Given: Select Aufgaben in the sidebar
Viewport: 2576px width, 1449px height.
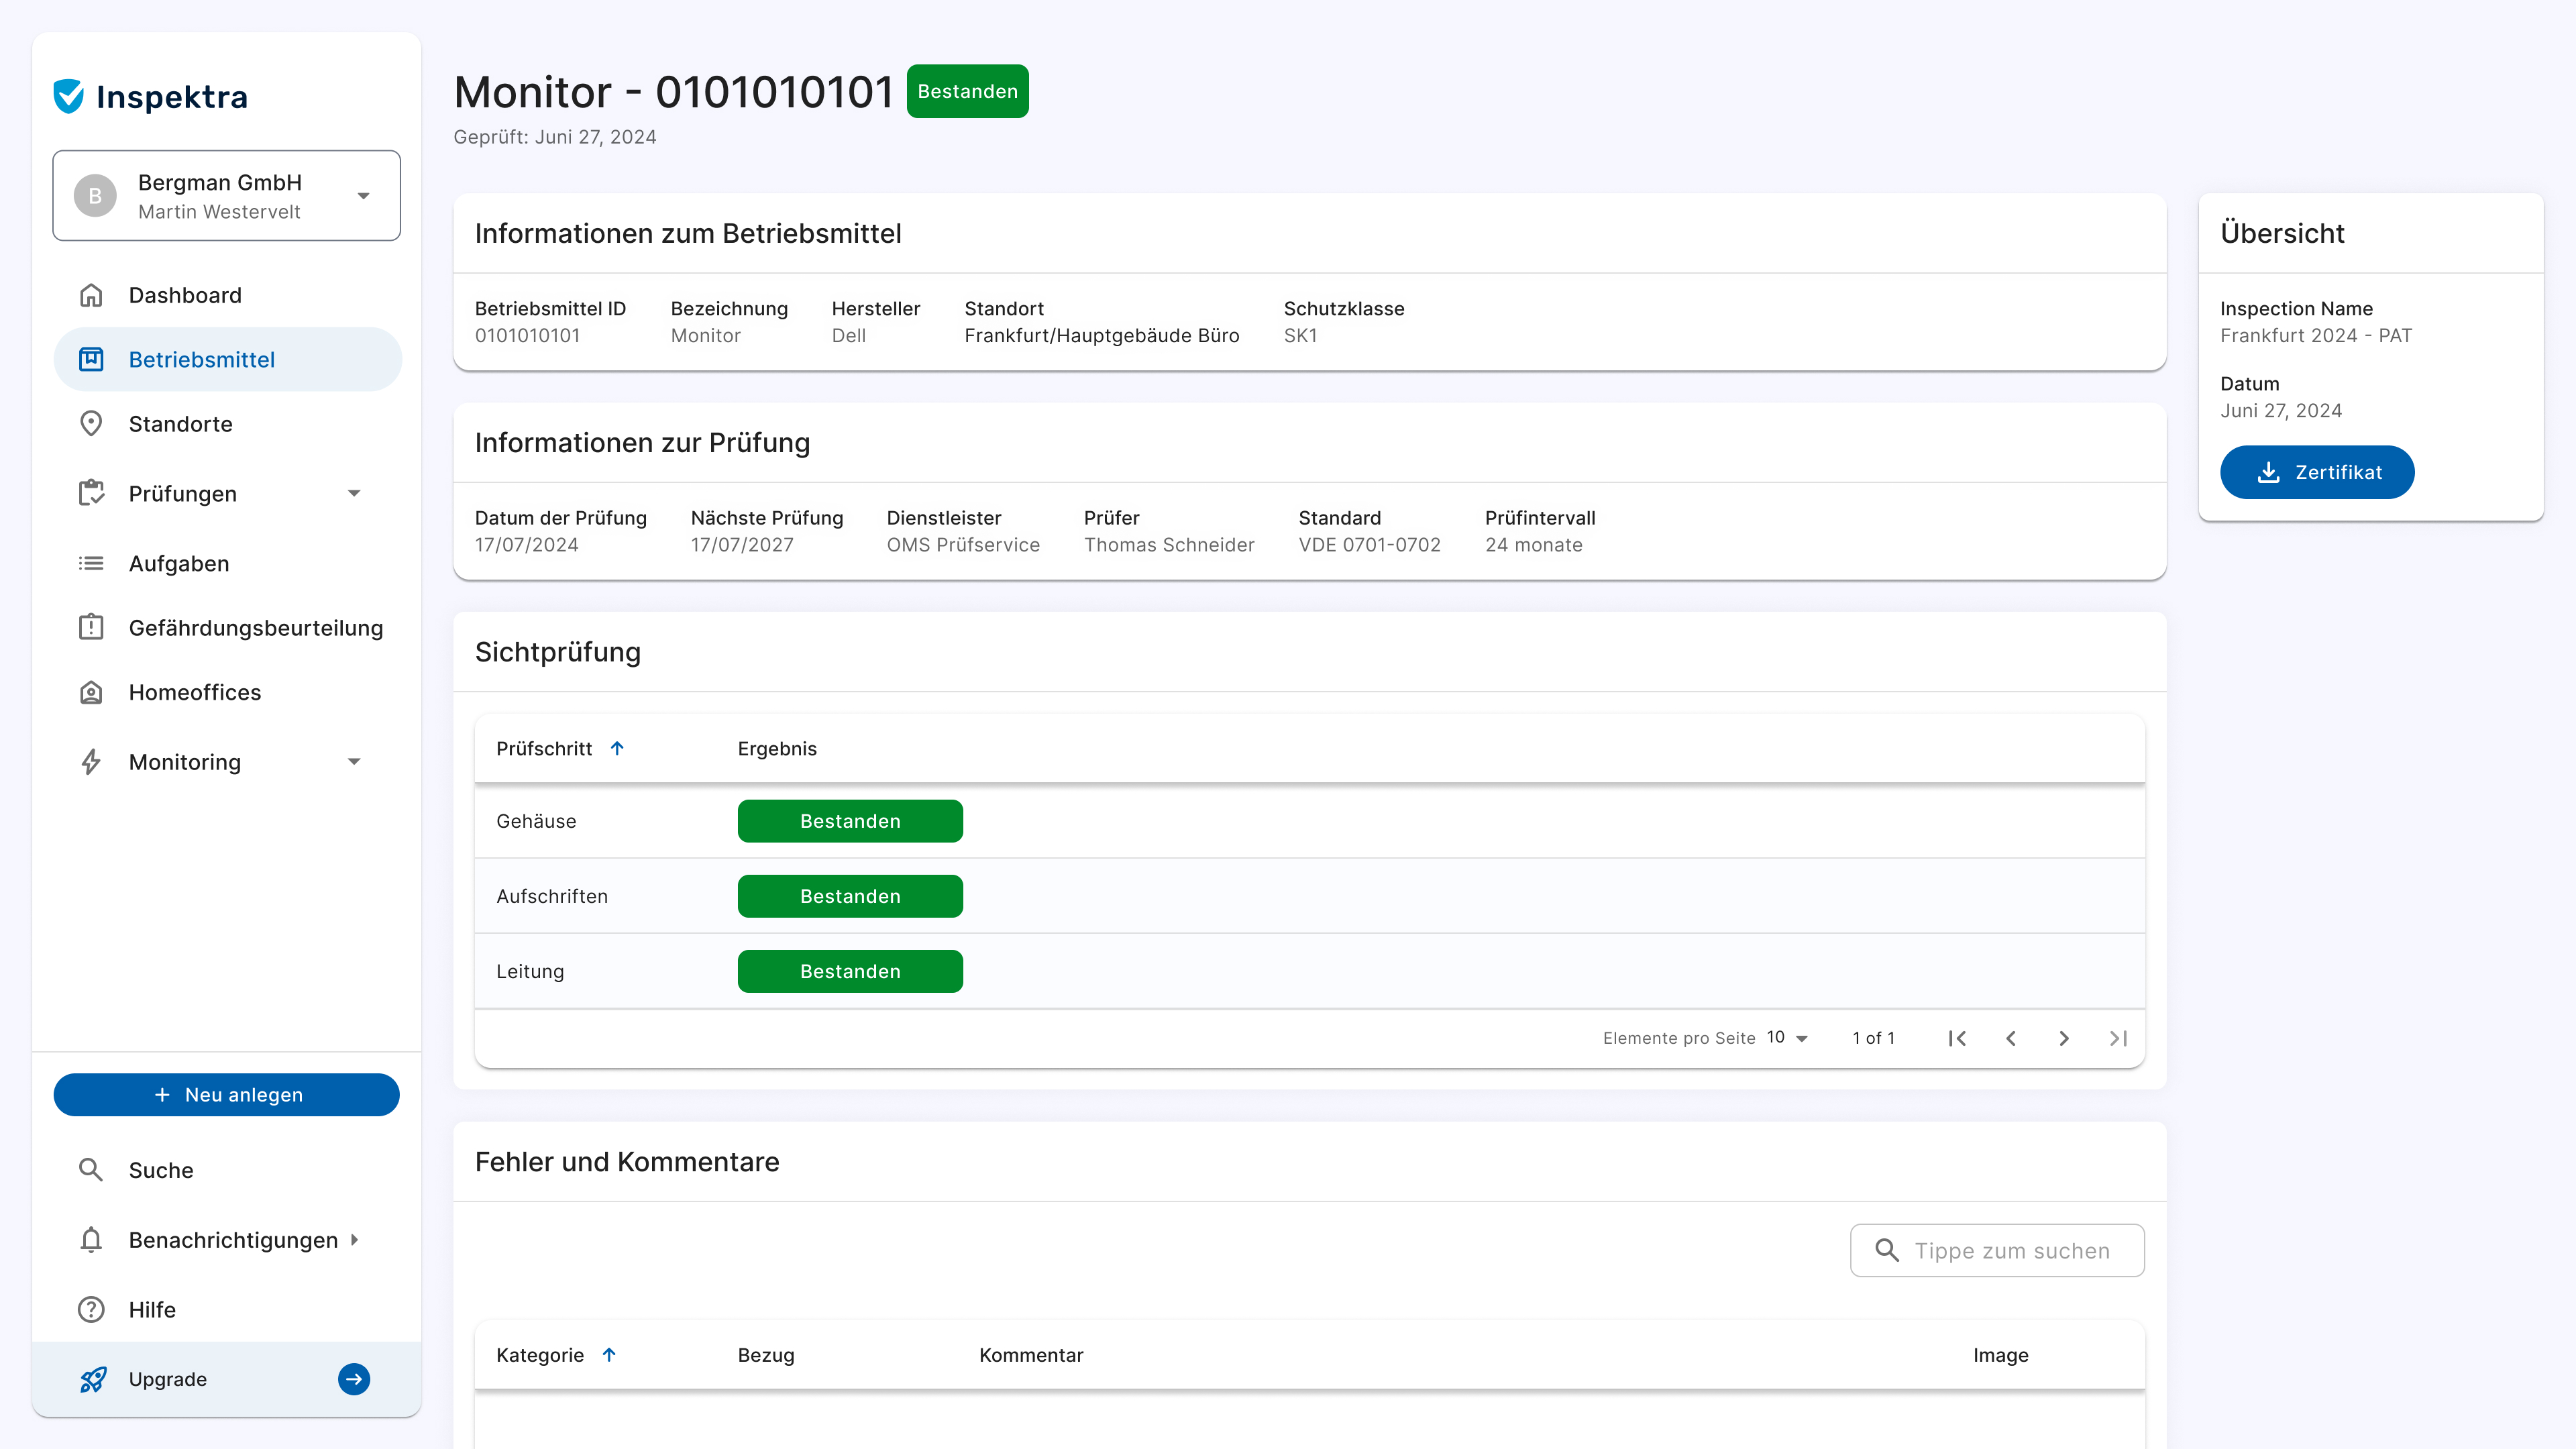Looking at the screenshot, I should [x=179, y=563].
